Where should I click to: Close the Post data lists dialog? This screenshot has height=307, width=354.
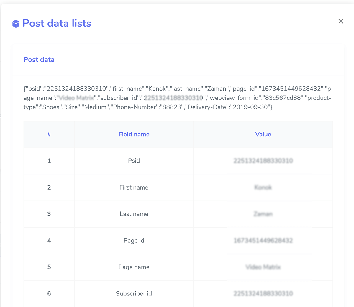(x=341, y=21)
